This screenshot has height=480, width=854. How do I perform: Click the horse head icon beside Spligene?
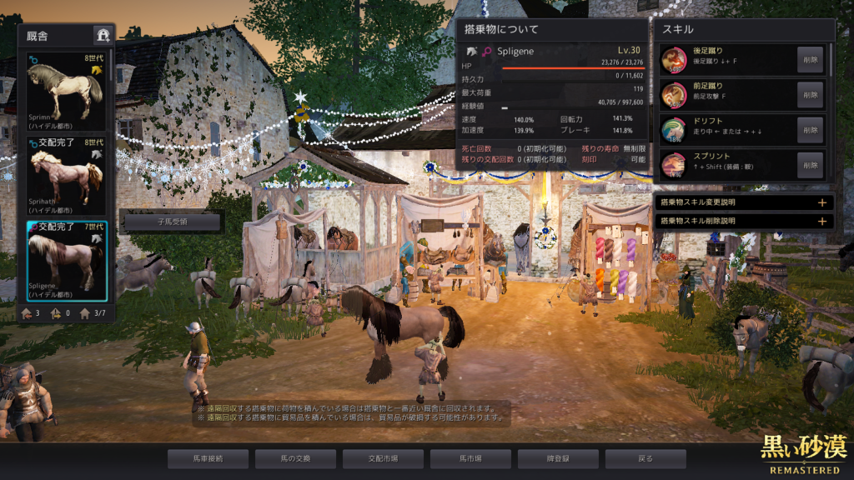click(472, 52)
